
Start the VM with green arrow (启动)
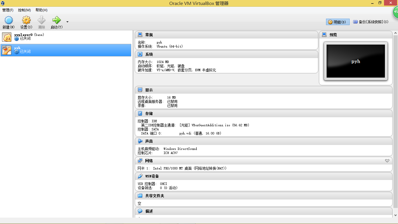tap(56, 20)
